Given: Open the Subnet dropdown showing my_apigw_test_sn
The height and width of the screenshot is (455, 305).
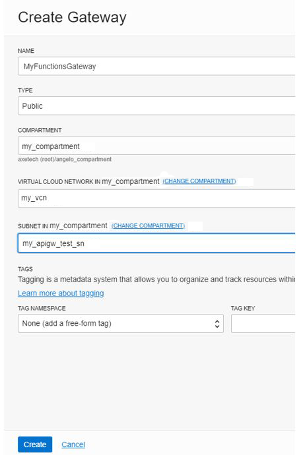Looking at the screenshot, I should [156, 243].
